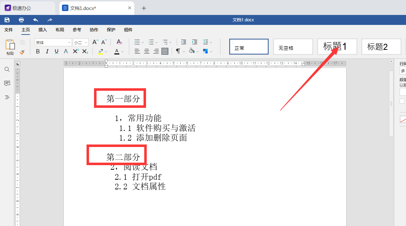The image size is (406, 226).
Task: Expand bullet list style arrow
Action: (x=142, y=42)
